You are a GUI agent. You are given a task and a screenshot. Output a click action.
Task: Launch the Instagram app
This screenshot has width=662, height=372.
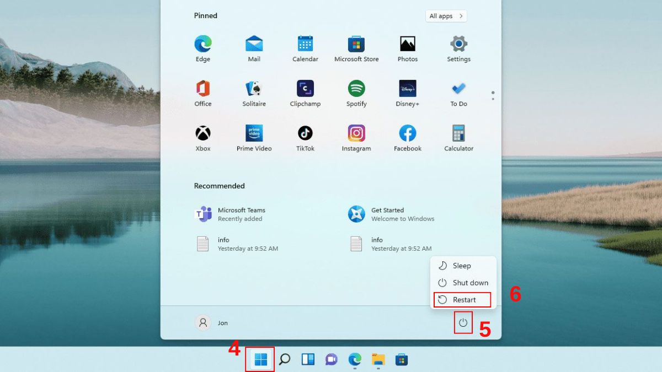356,138
